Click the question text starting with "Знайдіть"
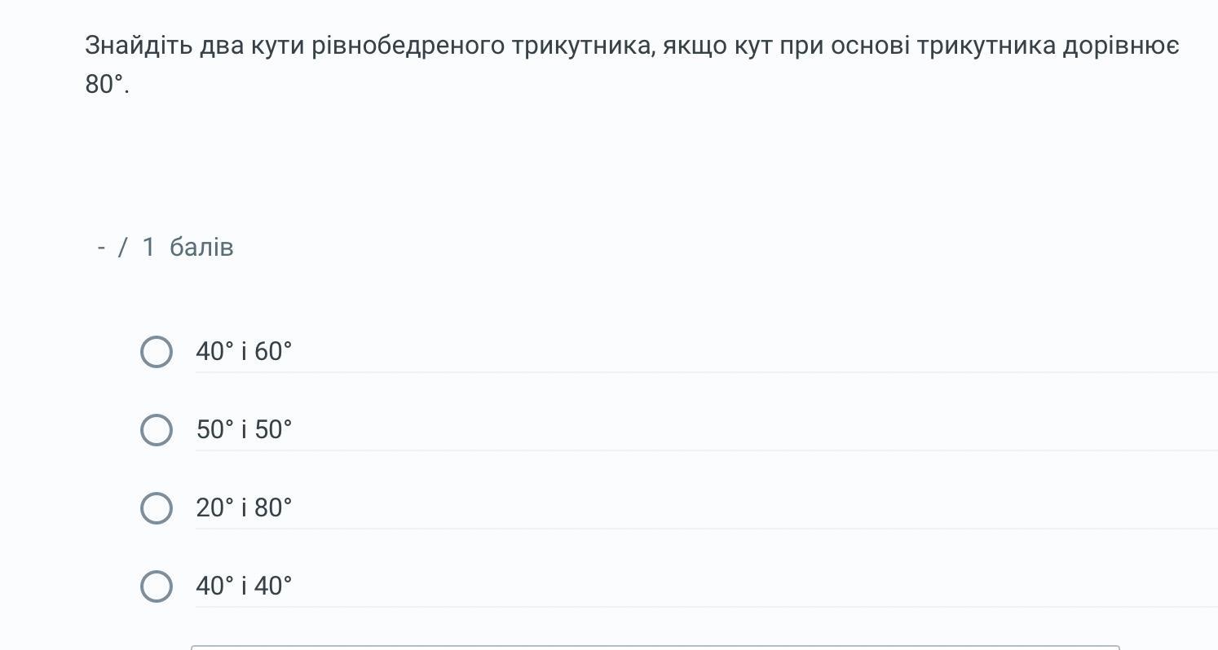 coord(139,46)
